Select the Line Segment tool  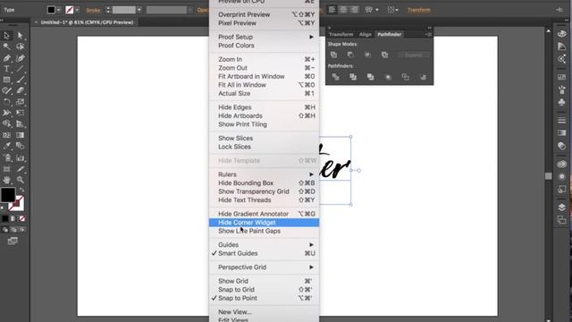click(x=20, y=69)
